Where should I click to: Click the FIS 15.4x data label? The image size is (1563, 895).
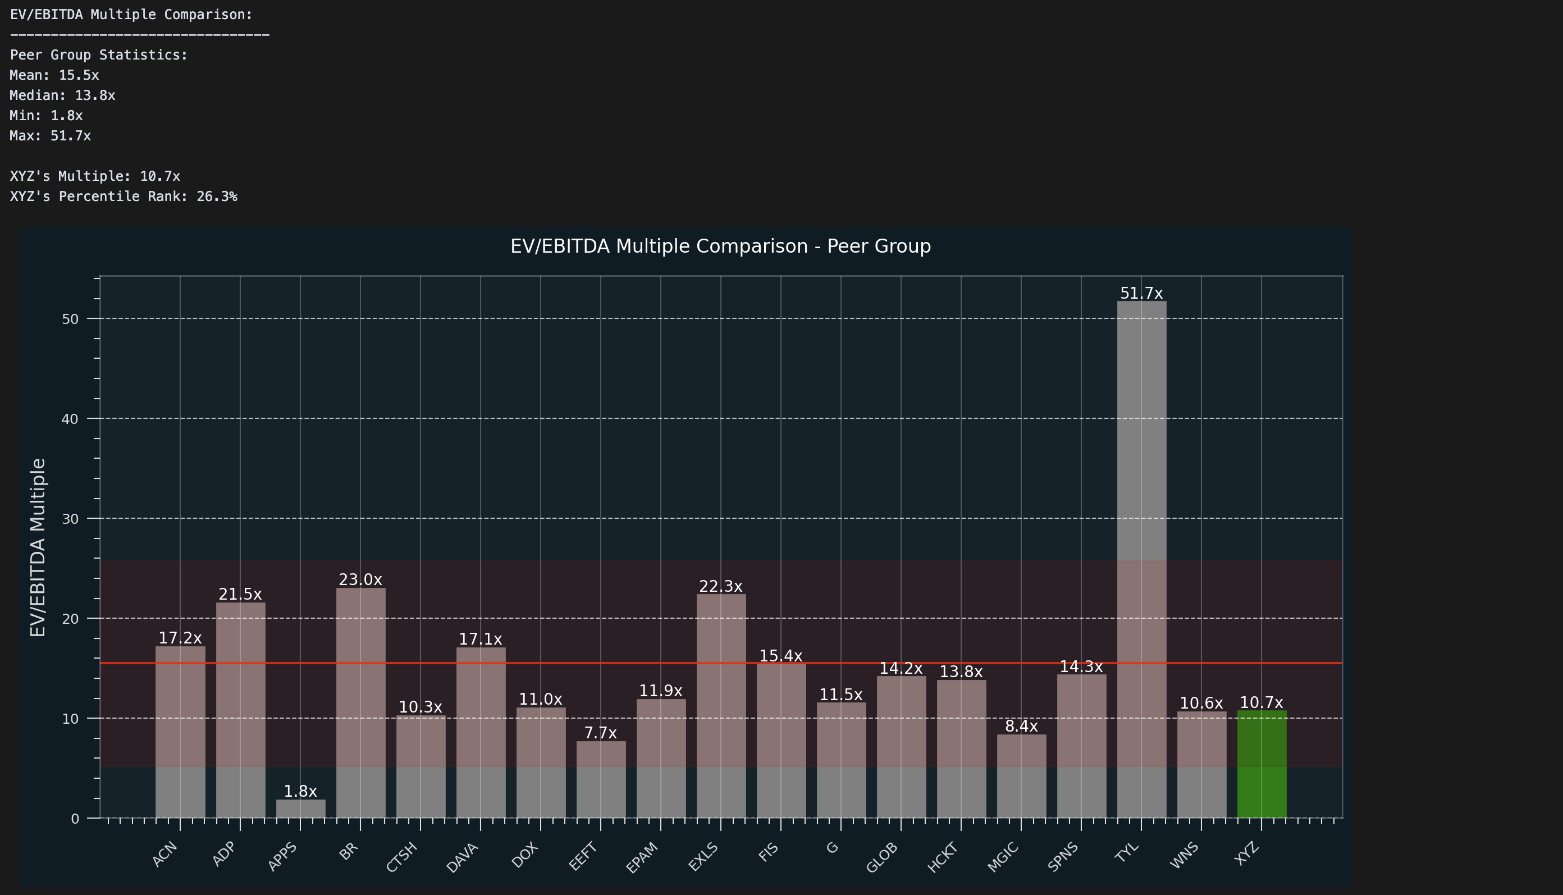click(x=780, y=656)
